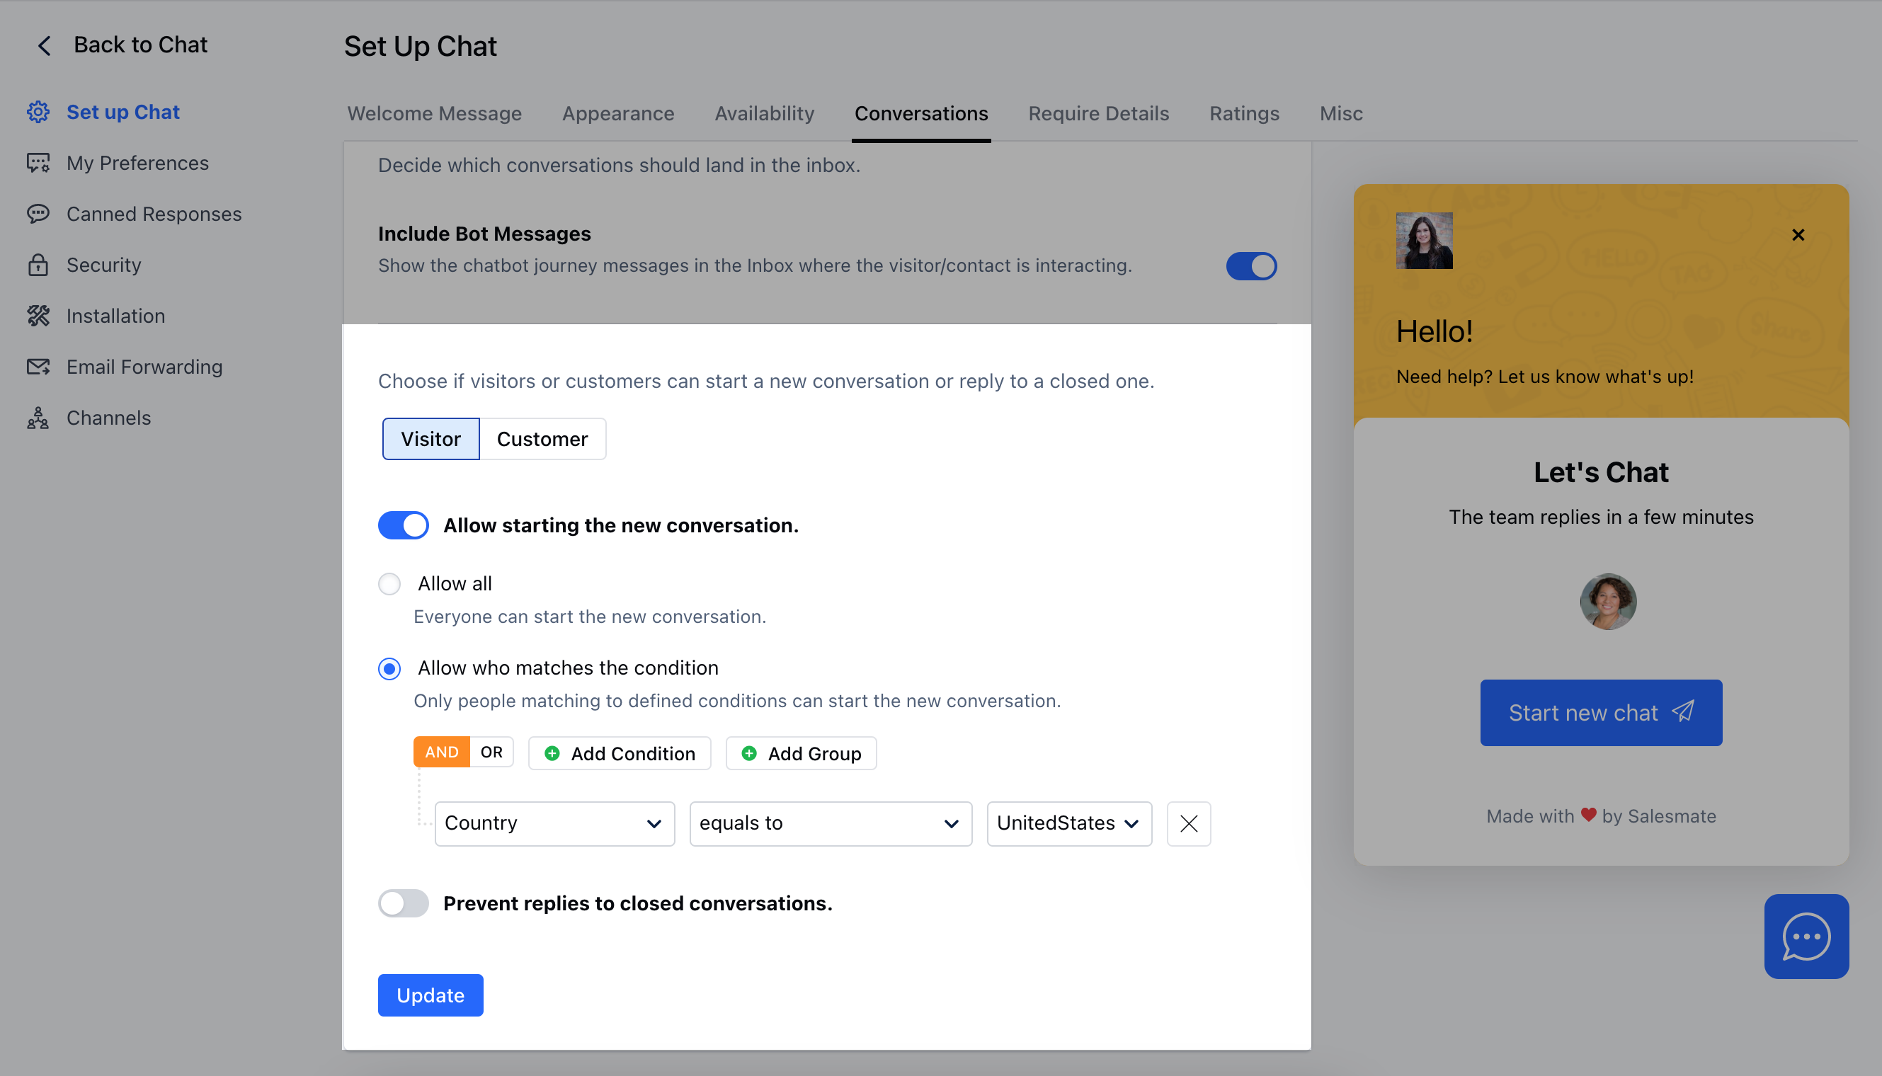Click the Include Bot Messages heading

point(484,234)
